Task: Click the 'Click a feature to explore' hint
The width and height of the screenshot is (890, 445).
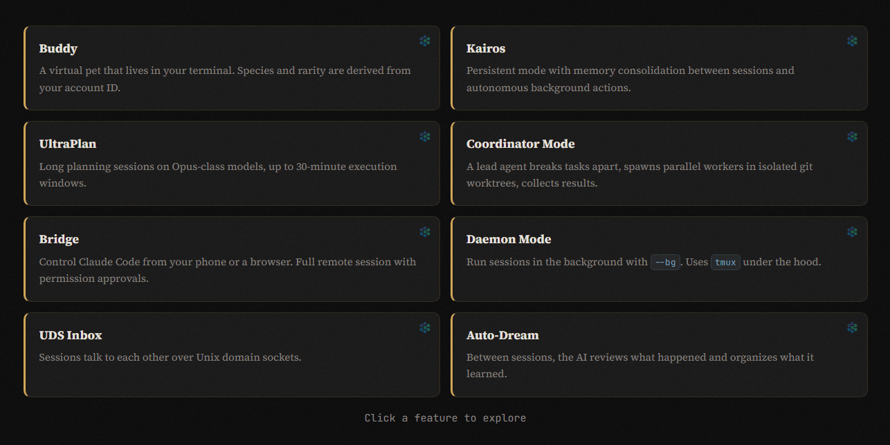Action: pos(445,418)
